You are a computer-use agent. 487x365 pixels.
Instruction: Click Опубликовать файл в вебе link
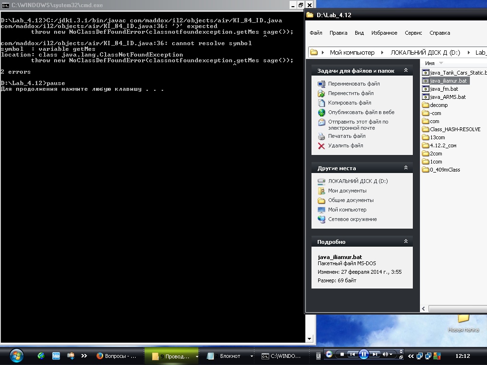(x=361, y=112)
